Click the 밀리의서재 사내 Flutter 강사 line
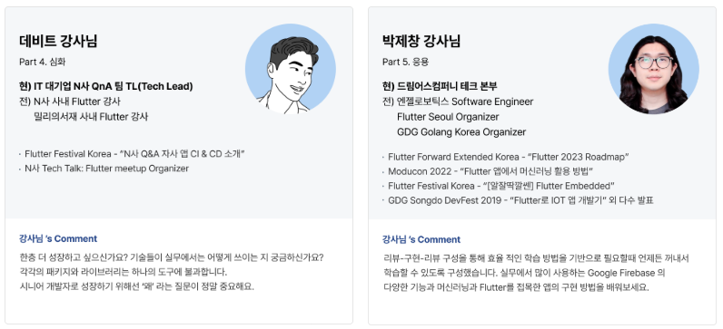The image size is (723, 329). [91, 117]
